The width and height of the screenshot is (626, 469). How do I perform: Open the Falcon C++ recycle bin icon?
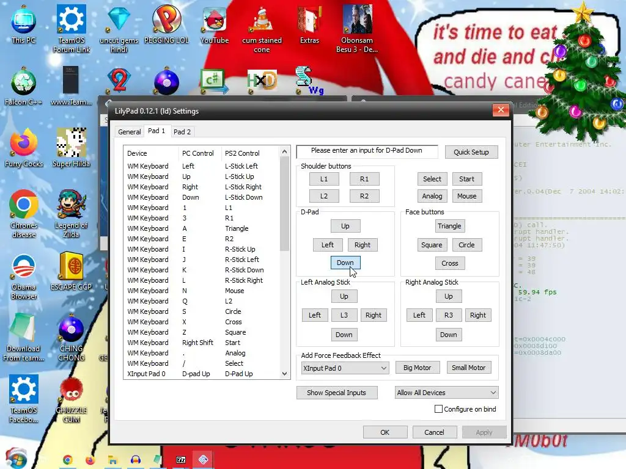pyautogui.click(x=24, y=86)
